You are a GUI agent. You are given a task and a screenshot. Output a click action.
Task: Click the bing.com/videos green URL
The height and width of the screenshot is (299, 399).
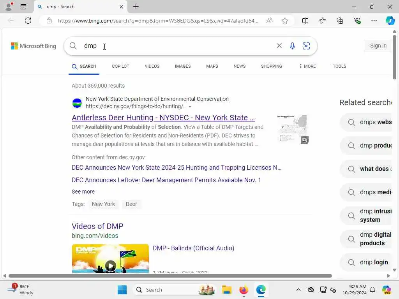pos(95,236)
